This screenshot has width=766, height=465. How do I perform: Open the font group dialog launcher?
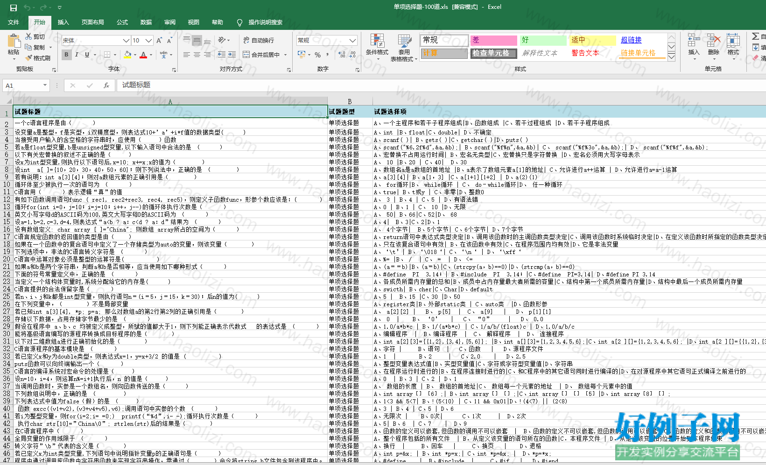[174, 70]
